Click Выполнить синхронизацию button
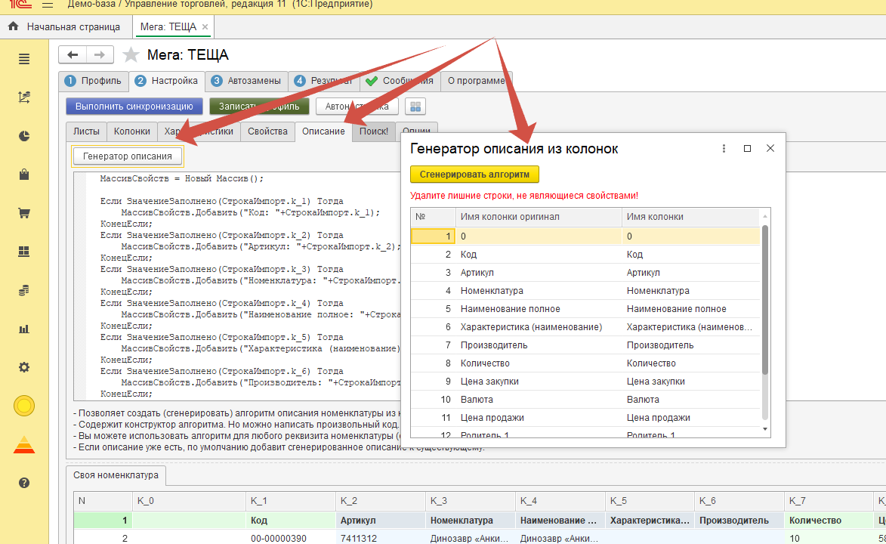The width and height of the screenshot is (886, 544). pyautogui.click(x=134, y=107)
